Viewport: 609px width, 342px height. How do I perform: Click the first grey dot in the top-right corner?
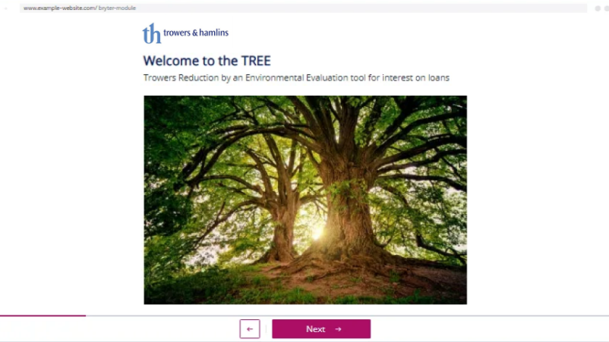pyautogui.click(x=598, y=8)
